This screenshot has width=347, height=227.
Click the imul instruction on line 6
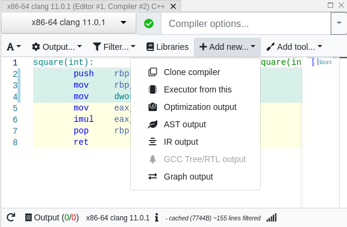click(84, 119)
